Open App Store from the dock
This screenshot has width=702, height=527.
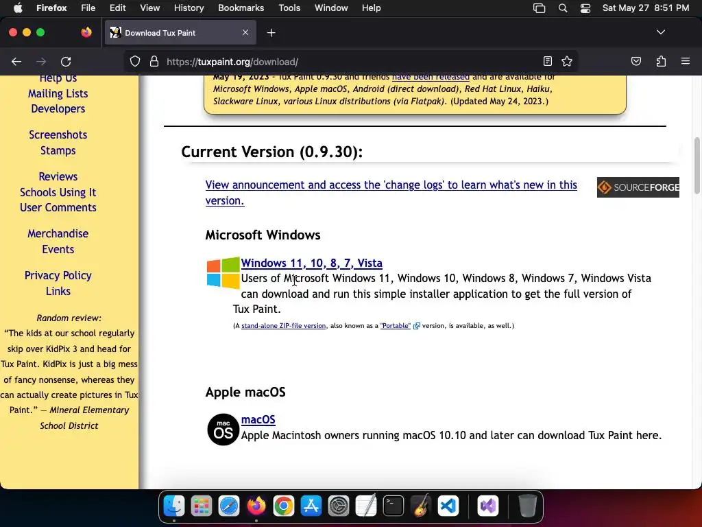tap(311, 506)
